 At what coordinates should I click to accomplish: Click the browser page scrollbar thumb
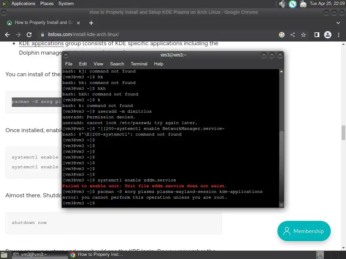[x=343, y=132]
